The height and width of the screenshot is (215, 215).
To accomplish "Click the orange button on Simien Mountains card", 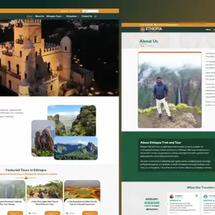I will tap(15, 213).
